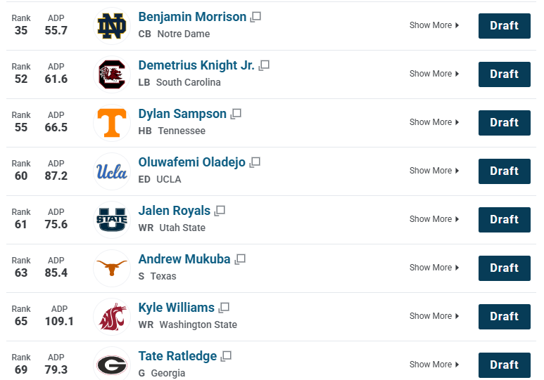Open Tate Ratledge player name link

(177, 356)
